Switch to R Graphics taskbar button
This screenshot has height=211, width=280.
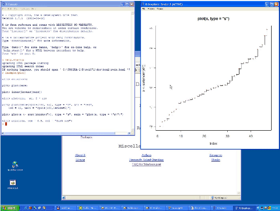(244, 207)
